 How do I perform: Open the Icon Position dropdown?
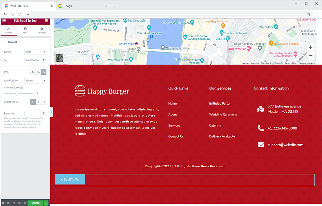(x=35, y=81)
